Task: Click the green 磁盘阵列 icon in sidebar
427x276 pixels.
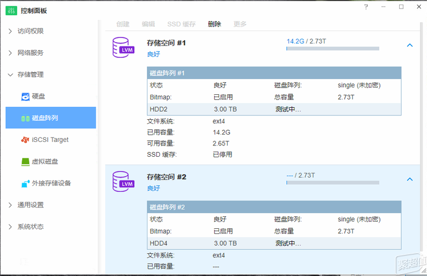Action: tap(25, 118)
